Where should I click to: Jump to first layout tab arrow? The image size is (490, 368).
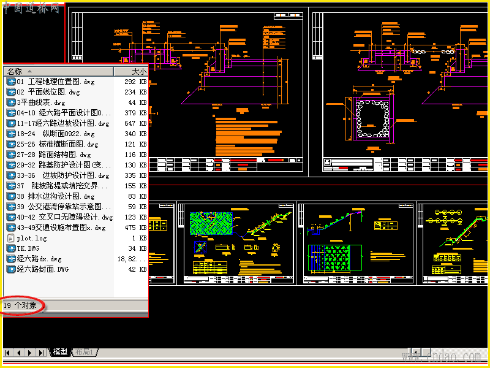pos(7,353)
